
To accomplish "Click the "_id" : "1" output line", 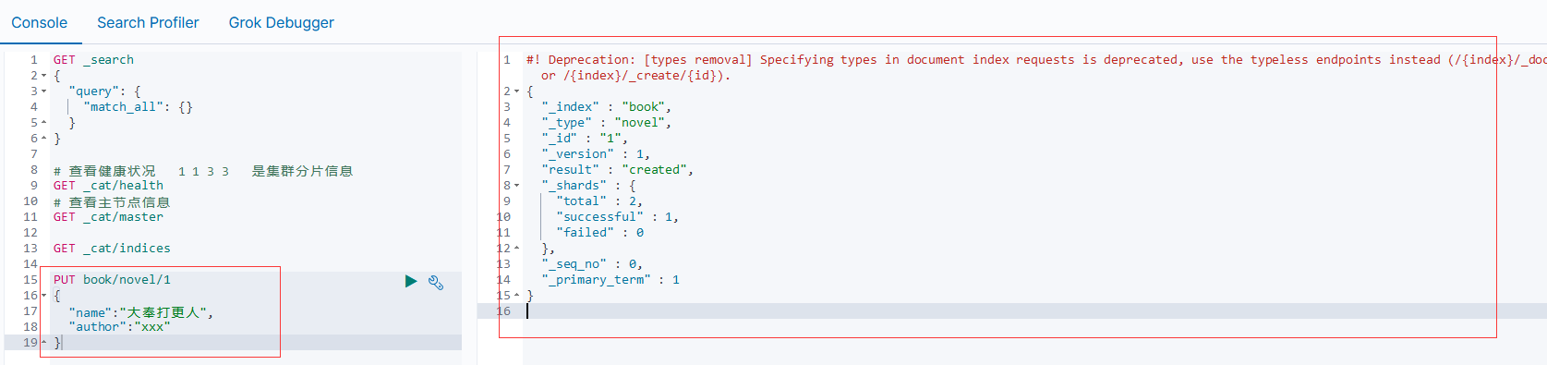I will click(584, 139).
